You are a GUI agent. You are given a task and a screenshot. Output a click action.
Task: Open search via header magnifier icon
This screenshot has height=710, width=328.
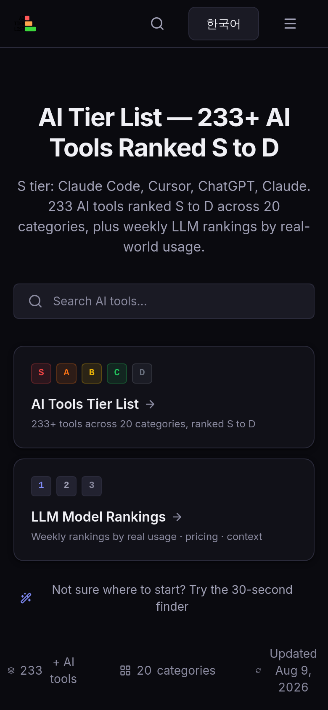tap(157, 24)
